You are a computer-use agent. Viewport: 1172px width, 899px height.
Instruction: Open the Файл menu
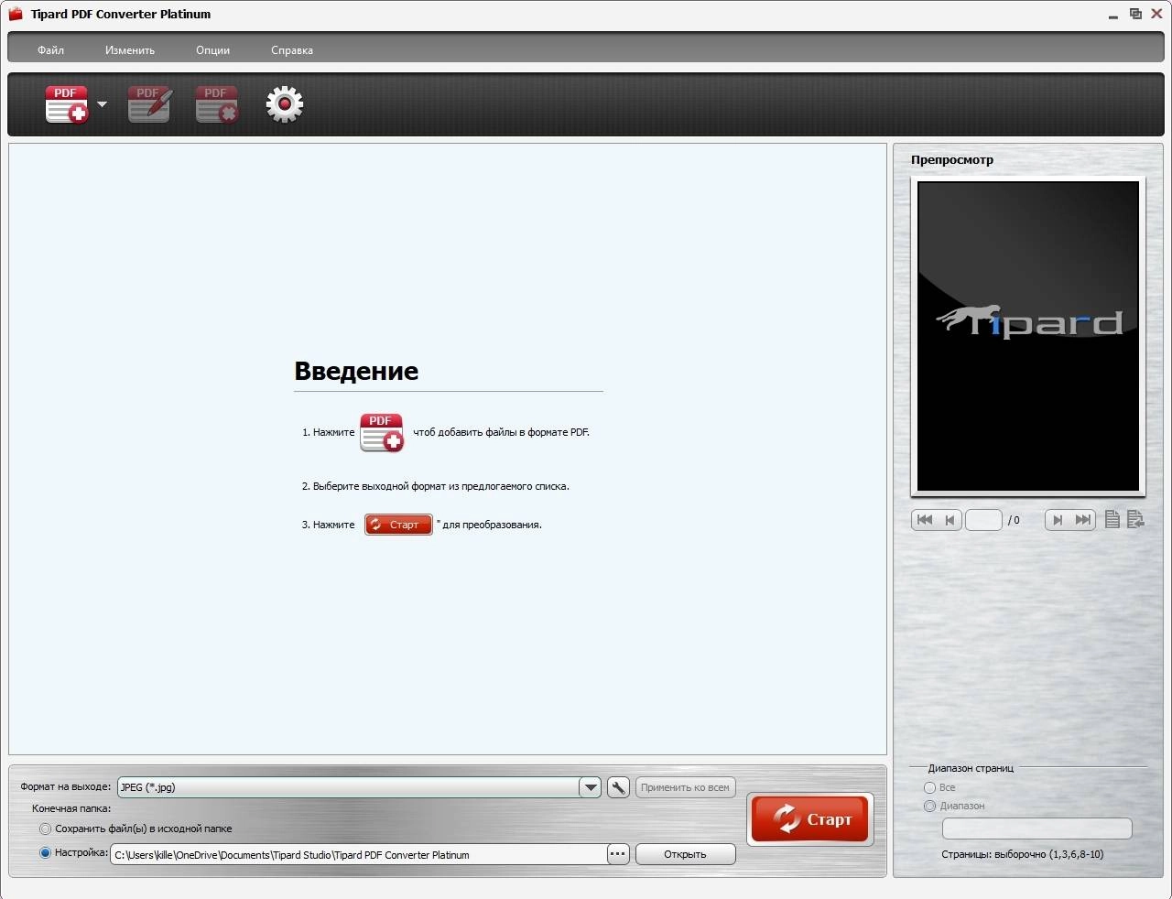(x=50, y=50)
